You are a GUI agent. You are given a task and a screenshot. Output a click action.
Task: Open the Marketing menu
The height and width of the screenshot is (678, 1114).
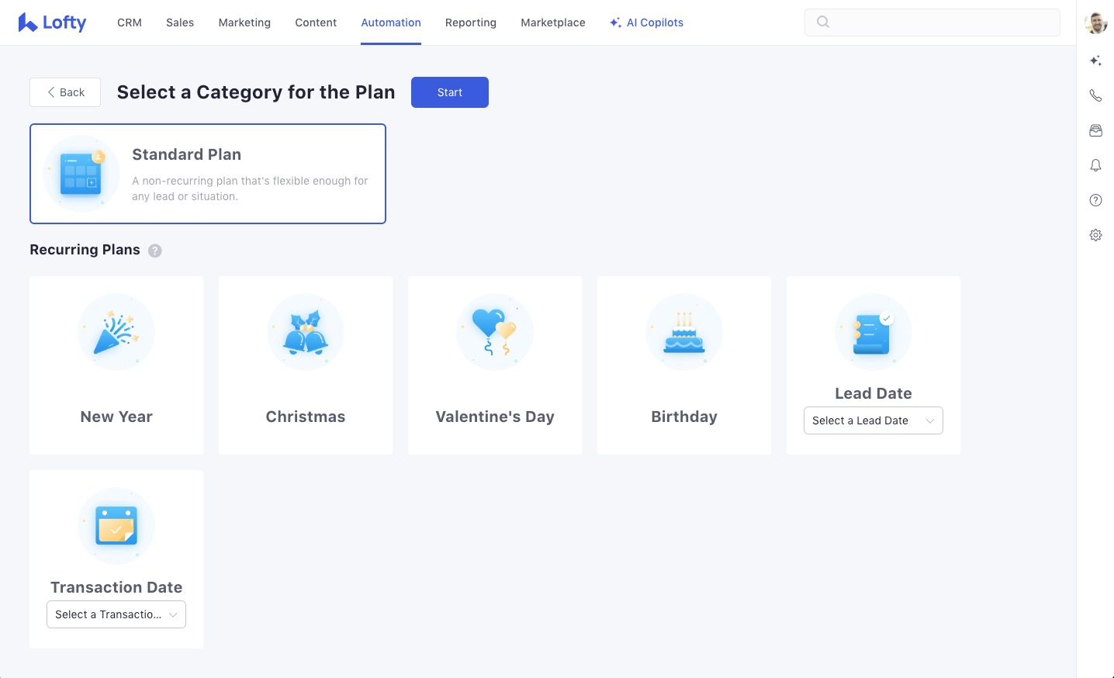point(244,22)
